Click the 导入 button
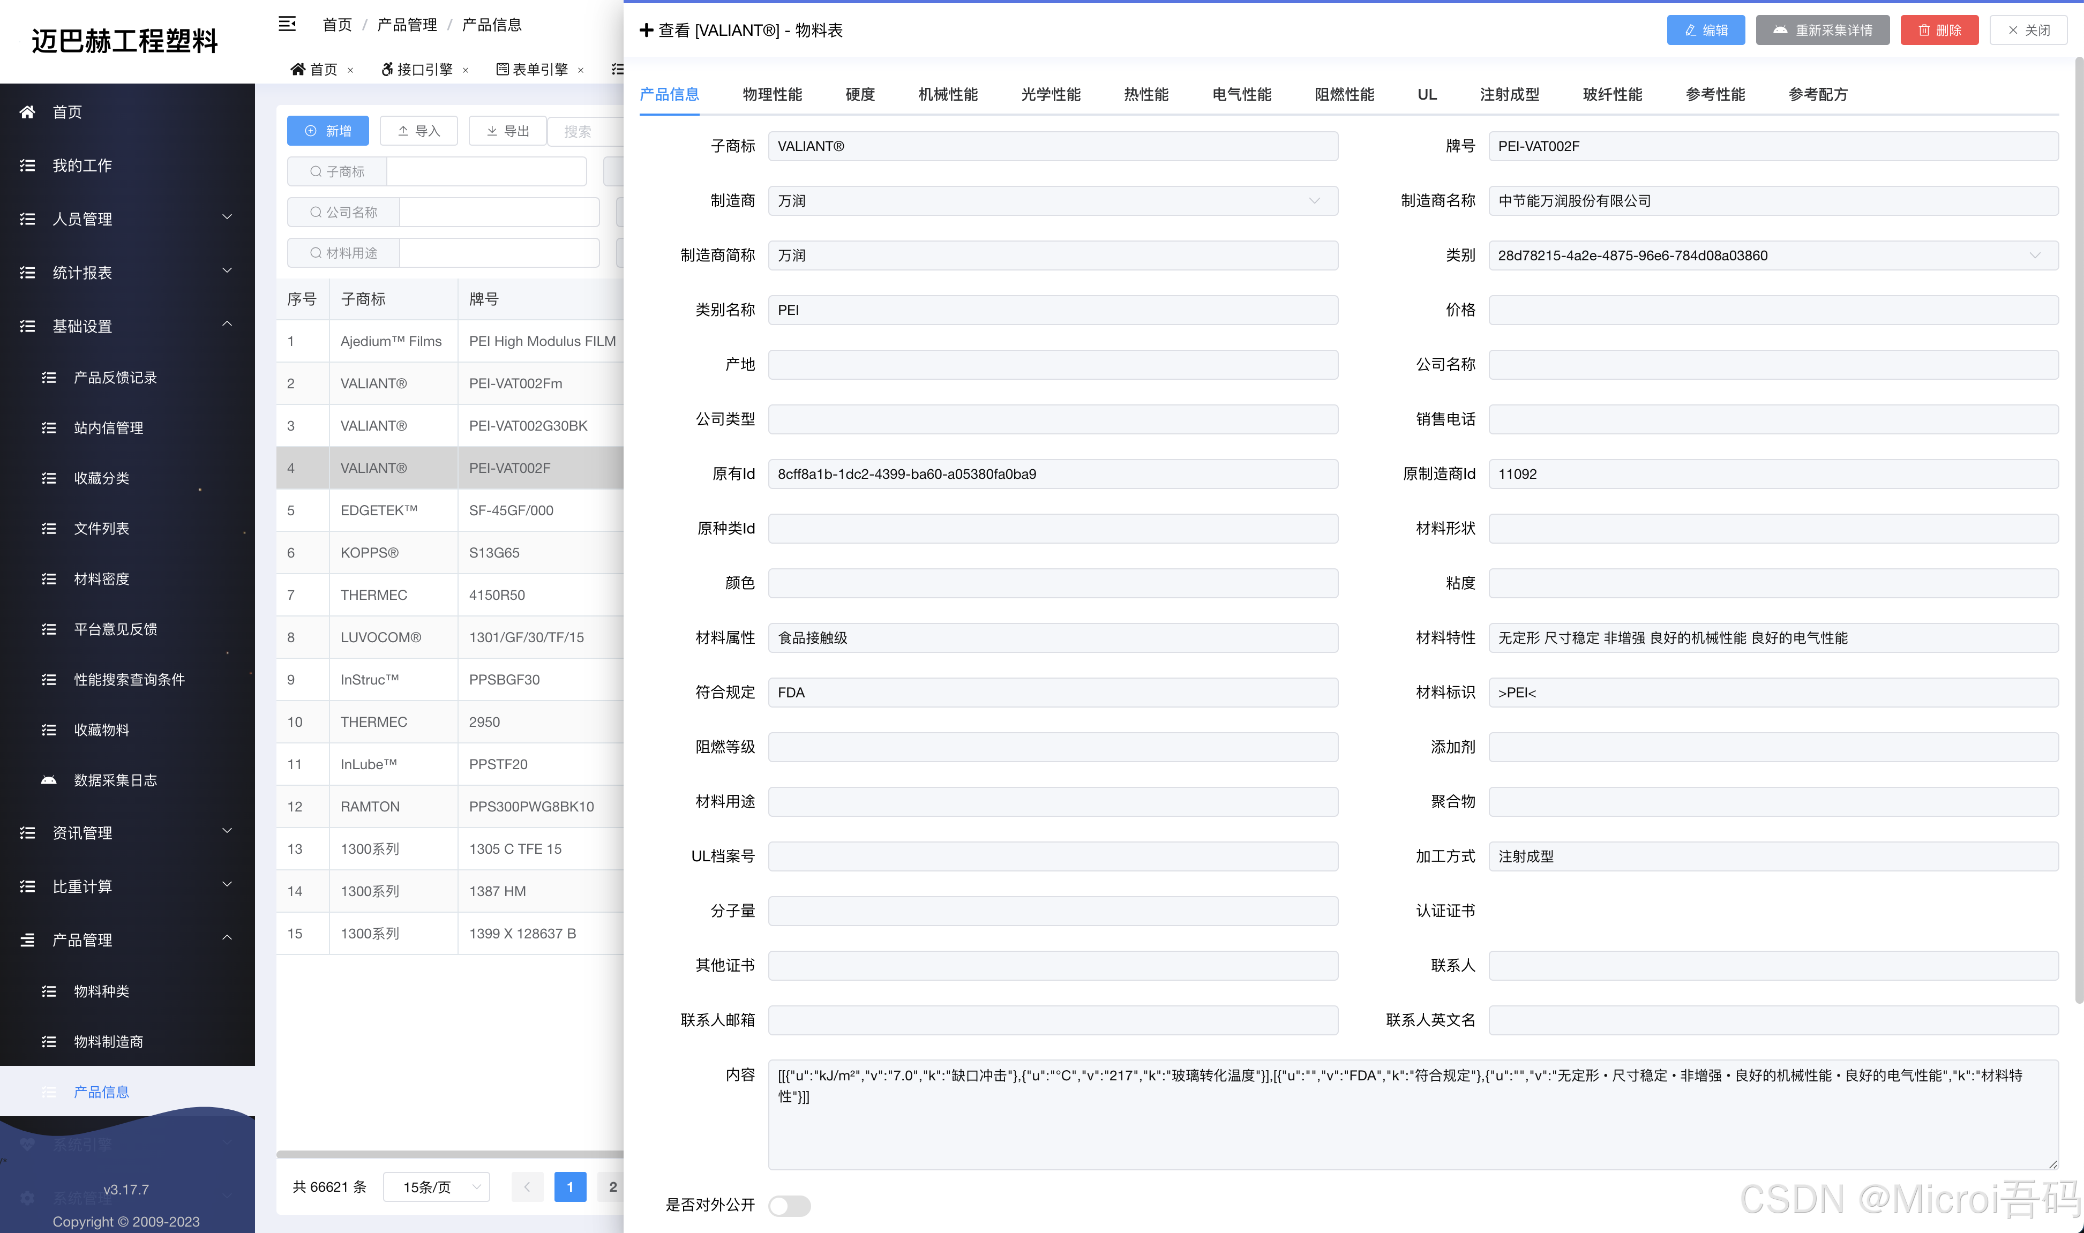2084x1233 pixels. [419, 131]
